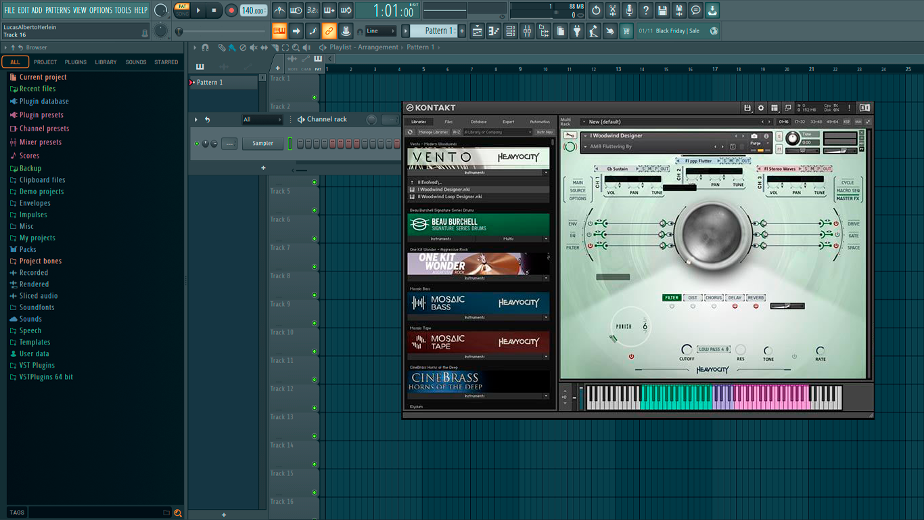The image size is (924, 520).
Task: Click the search icon in browser tags bar
Action: point(178,513)
